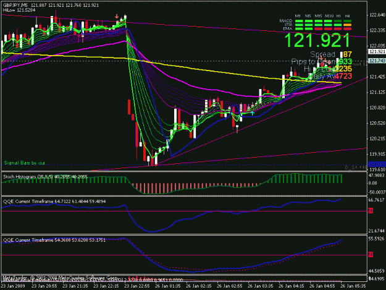Click the STR signal bar under M30

tap(328, 25)
